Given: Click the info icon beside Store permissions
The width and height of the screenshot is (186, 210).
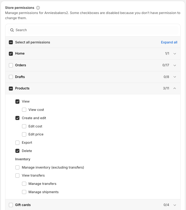Looking at the screenshot, I should tap(38, 8).
